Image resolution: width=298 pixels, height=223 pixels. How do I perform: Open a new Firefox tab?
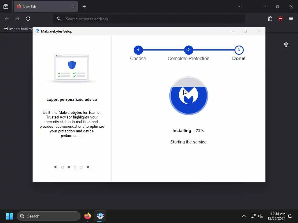coord(84,7)
